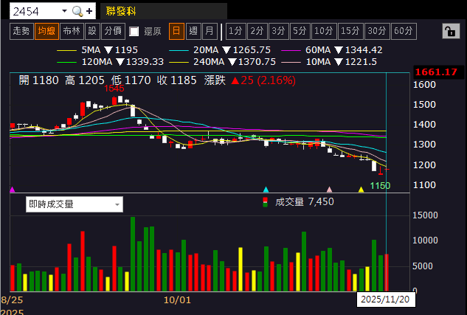Select the 3分 interval
Image resolution: width=467 pixels, height=315 pixels.
tap(278, 31)
